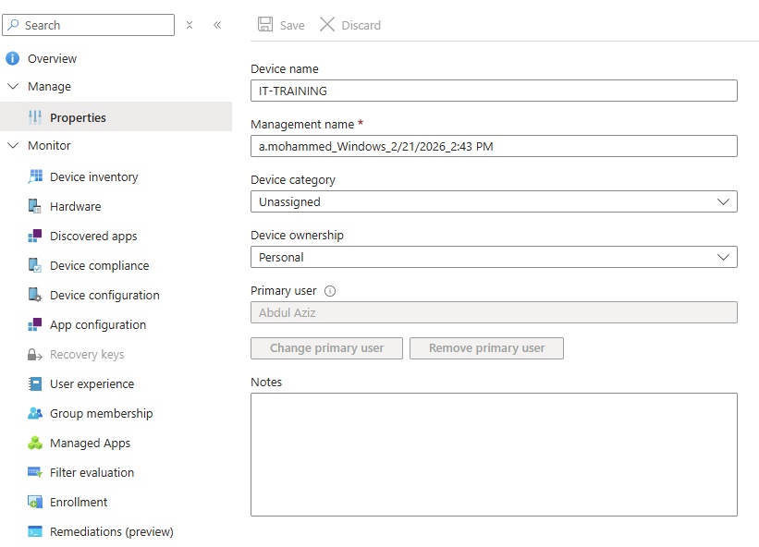Click the Save button
This screenshot has height=547, width=759.
[x=281, y=25]
